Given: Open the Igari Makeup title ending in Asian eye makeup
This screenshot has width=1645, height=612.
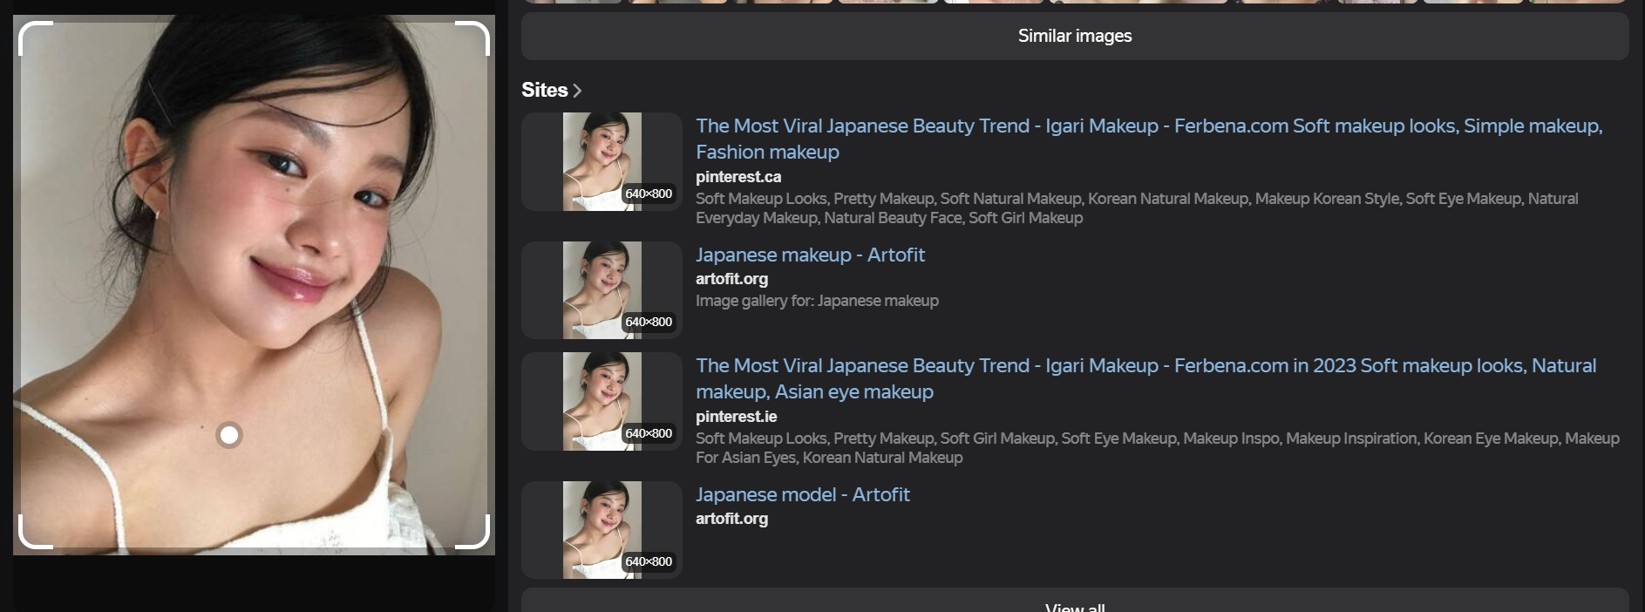Looking at the screenshot, I should click(x=1145, y=378).
